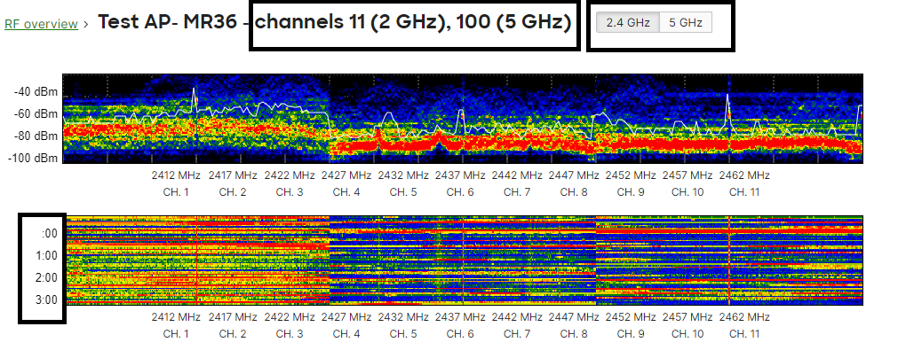The width and height of the screenshot is (898, 350).
Task: Click the channels 11 (2 GHz), 100 (5 GHz) heading text
Action: (413, 22)
